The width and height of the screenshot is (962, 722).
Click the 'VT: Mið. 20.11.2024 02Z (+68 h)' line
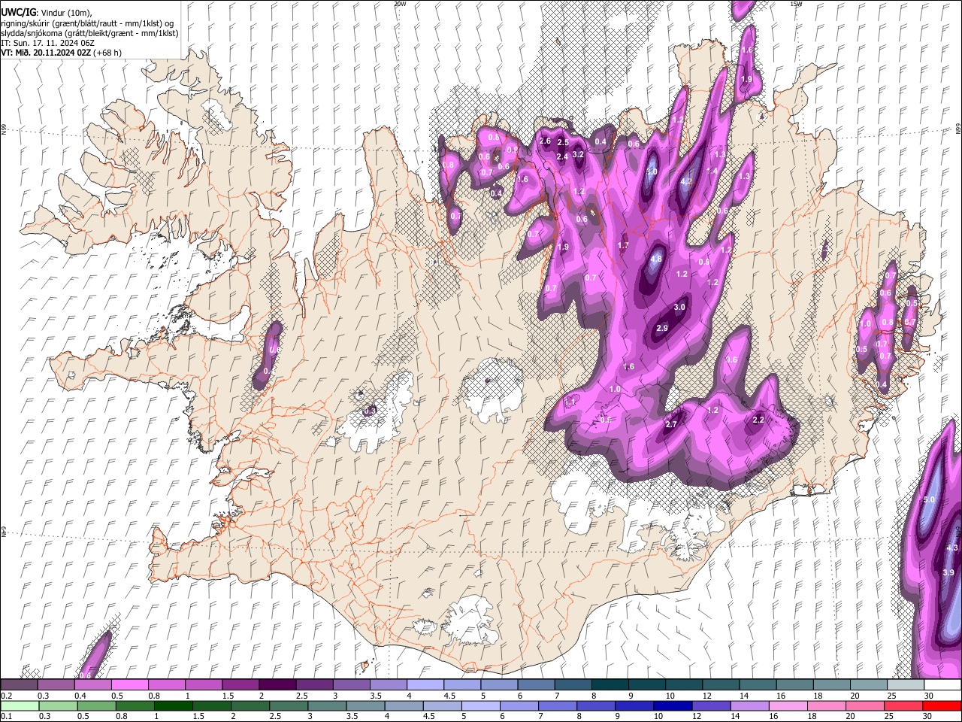(x=61, y=53)
